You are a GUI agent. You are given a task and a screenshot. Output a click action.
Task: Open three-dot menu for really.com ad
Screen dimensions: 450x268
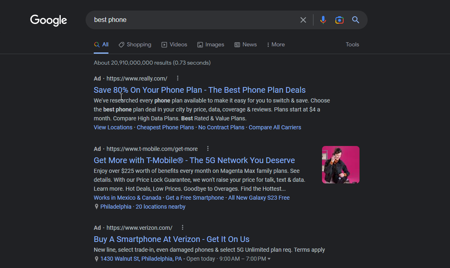[178, 78]
